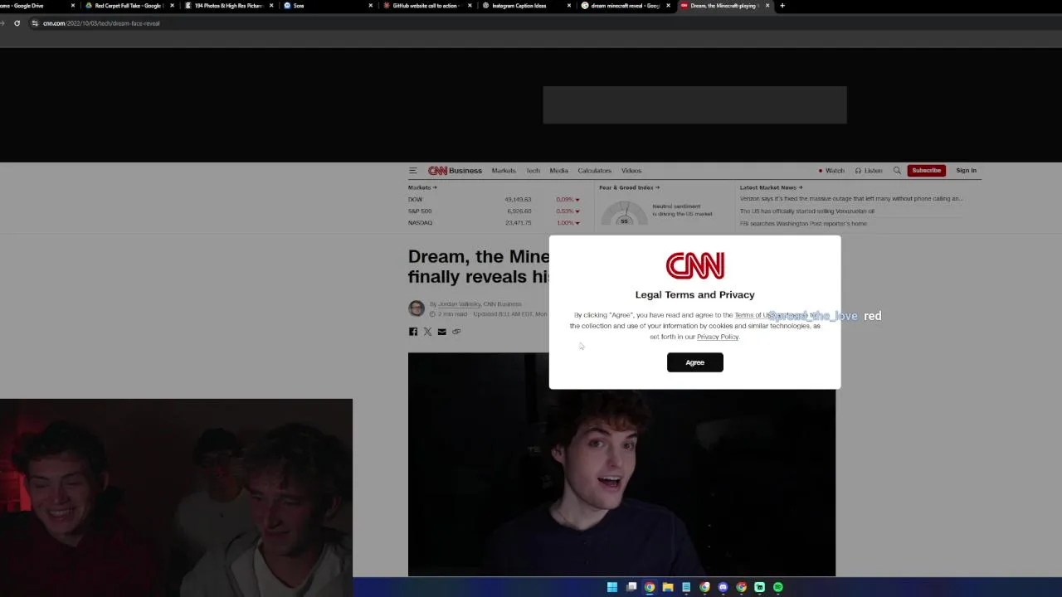Click the active Chrome taskbar icon
1062x597 pixels.
[650, 587]
